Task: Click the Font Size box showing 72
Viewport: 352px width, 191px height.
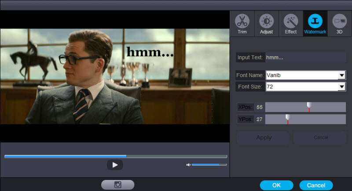Action: point(305,86)
